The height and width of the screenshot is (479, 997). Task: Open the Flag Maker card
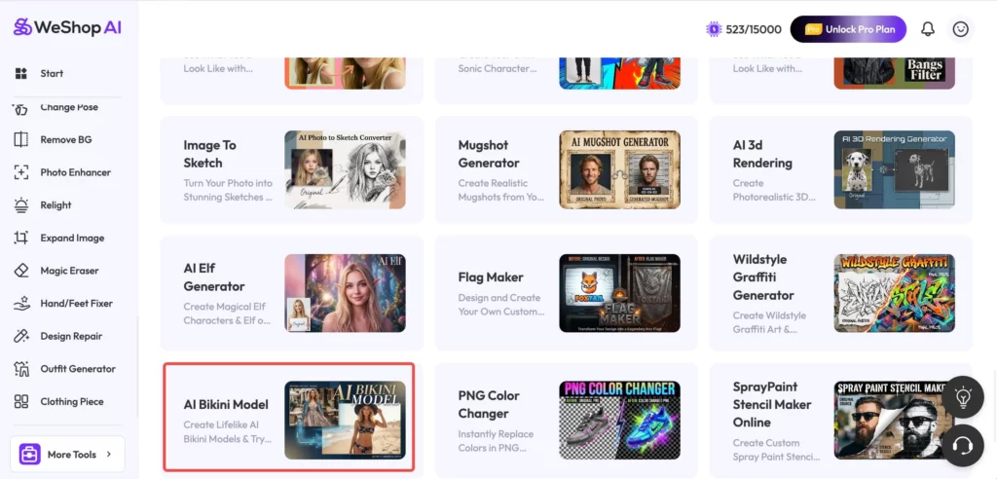pos(566,293)
